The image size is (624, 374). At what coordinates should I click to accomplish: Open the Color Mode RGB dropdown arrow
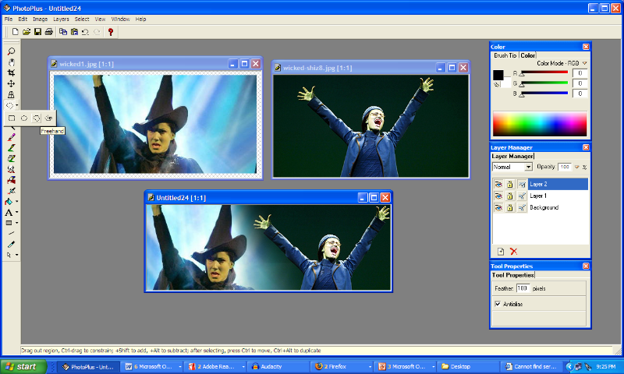point(584,63)
